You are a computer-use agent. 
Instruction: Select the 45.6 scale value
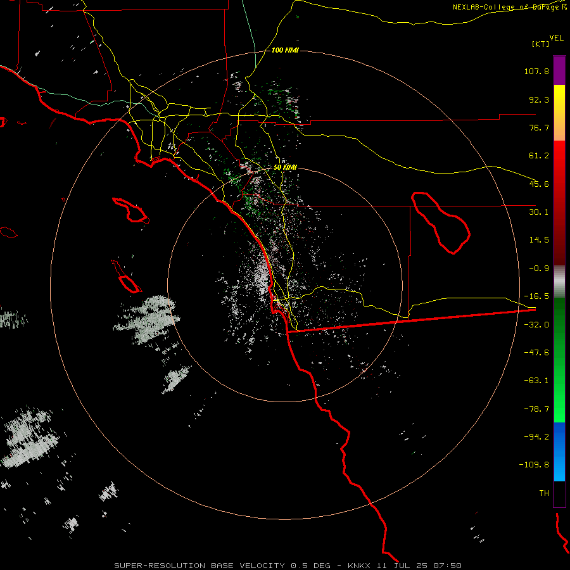point(539,184)
